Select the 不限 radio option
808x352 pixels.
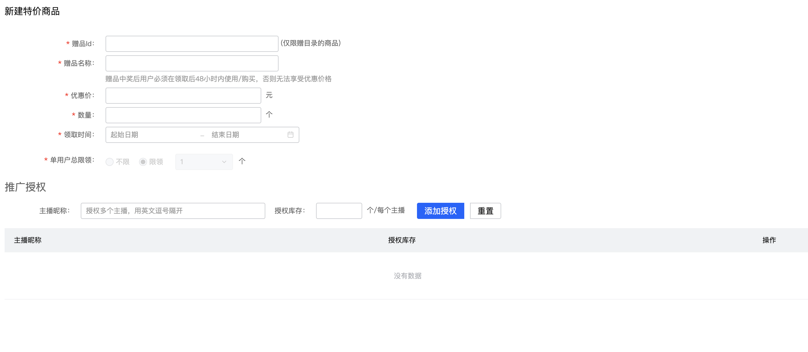point(110,162)
